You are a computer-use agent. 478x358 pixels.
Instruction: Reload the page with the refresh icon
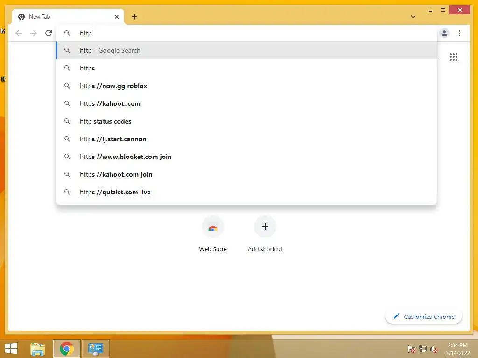click(x=49, y=33)
